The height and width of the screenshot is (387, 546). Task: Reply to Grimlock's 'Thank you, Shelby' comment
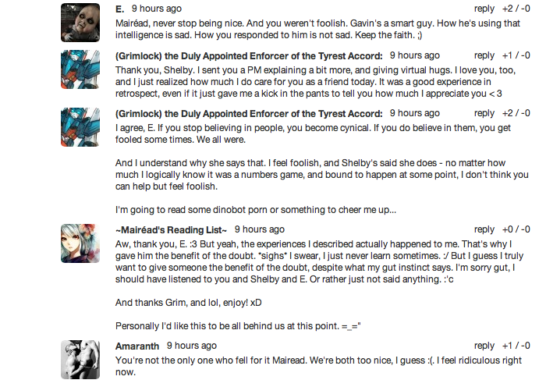point(484,56)
